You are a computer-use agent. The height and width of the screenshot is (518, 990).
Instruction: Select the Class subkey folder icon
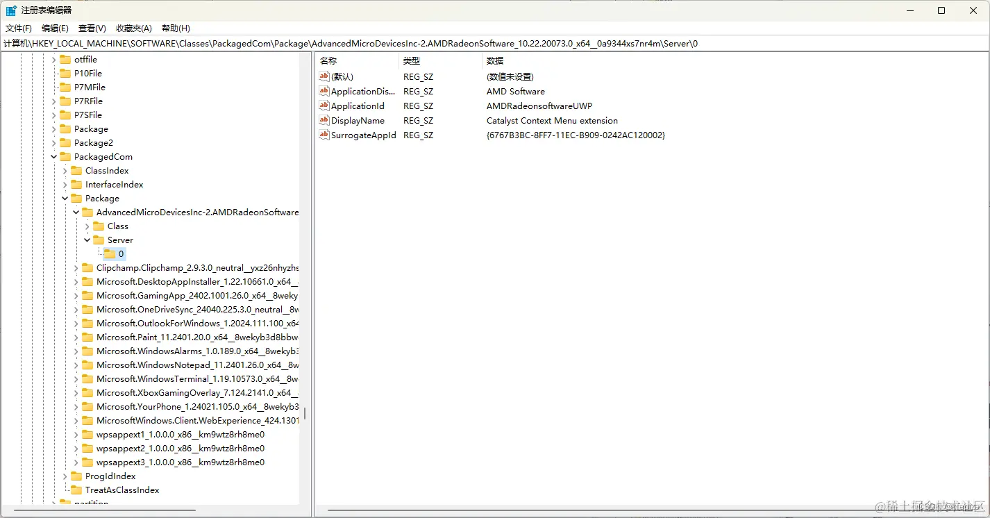click(x=99, y=226)
